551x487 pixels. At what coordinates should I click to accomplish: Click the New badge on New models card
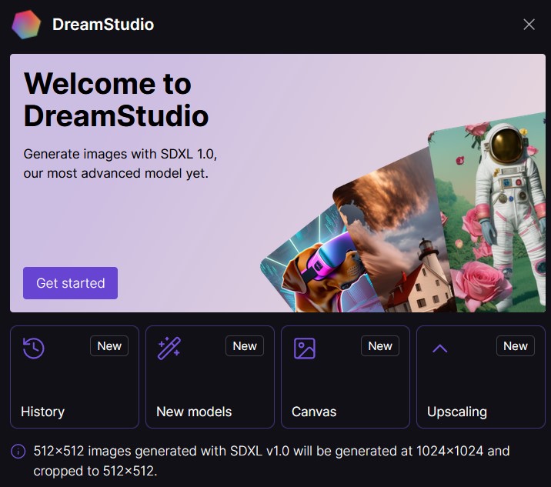pos(245,346)
